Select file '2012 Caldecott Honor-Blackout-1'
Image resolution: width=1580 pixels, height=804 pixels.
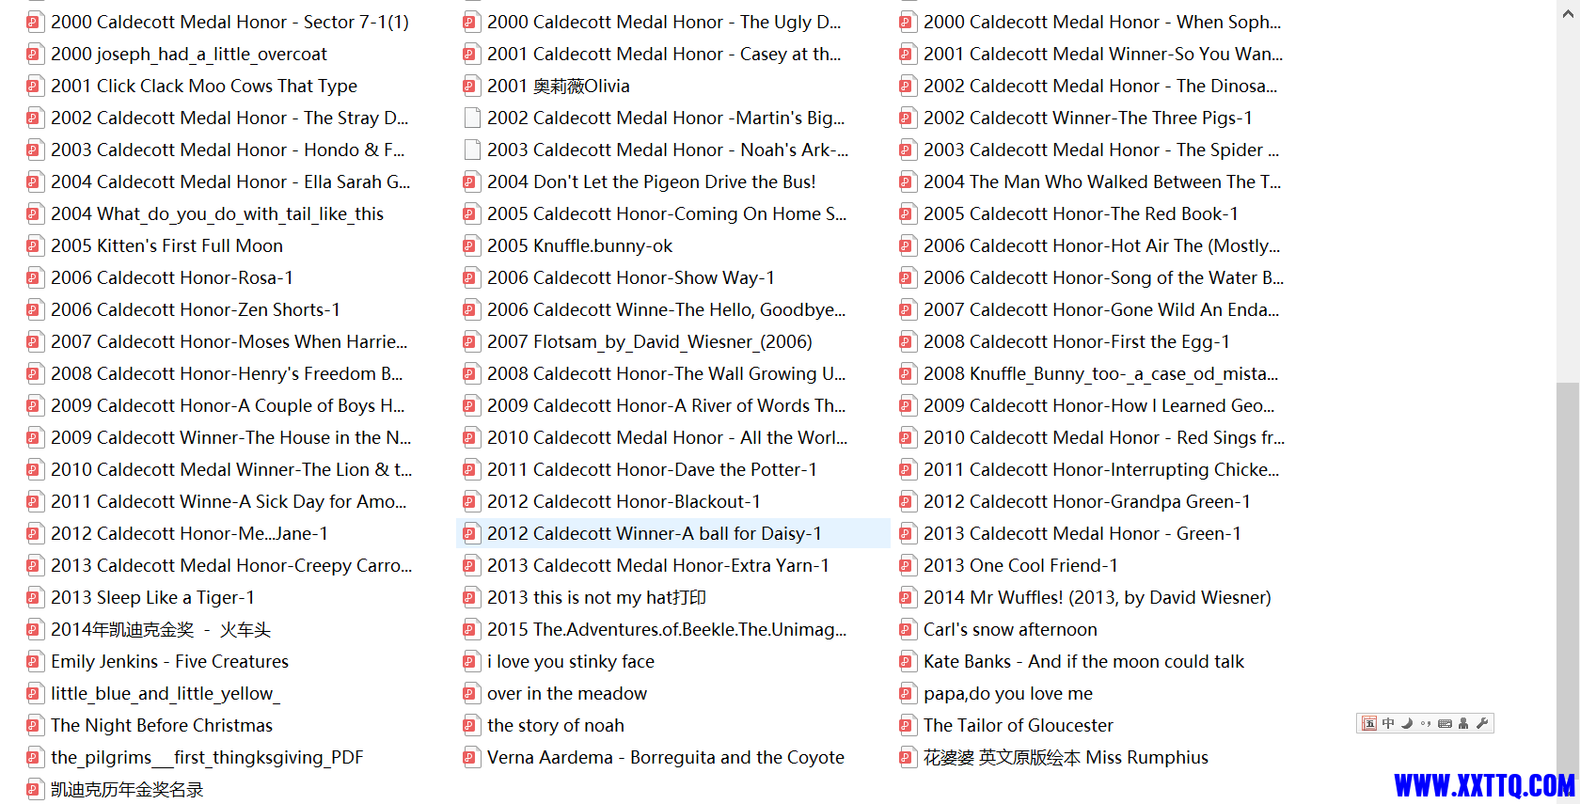click(x=624, y=501)
